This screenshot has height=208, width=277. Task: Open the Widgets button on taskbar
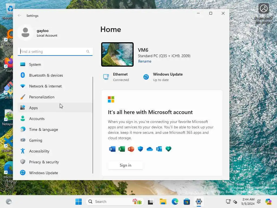(9, 201)
